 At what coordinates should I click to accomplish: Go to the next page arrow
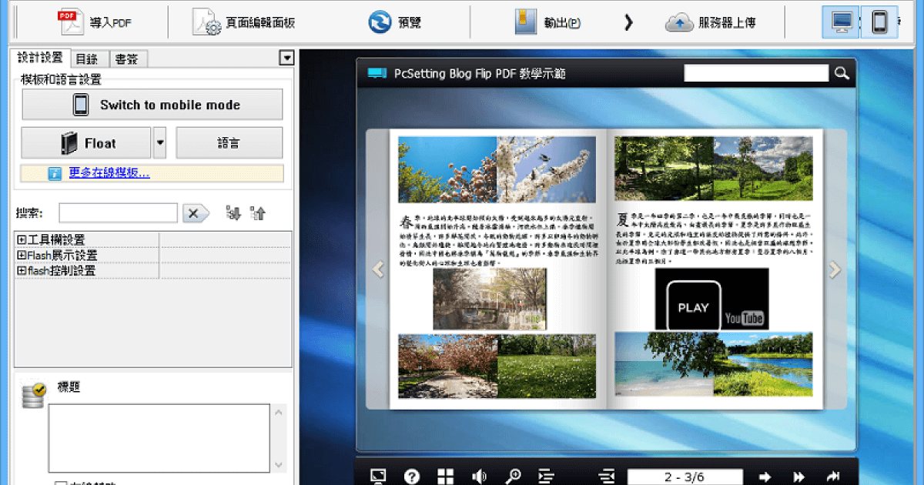(x=765, y=477)
